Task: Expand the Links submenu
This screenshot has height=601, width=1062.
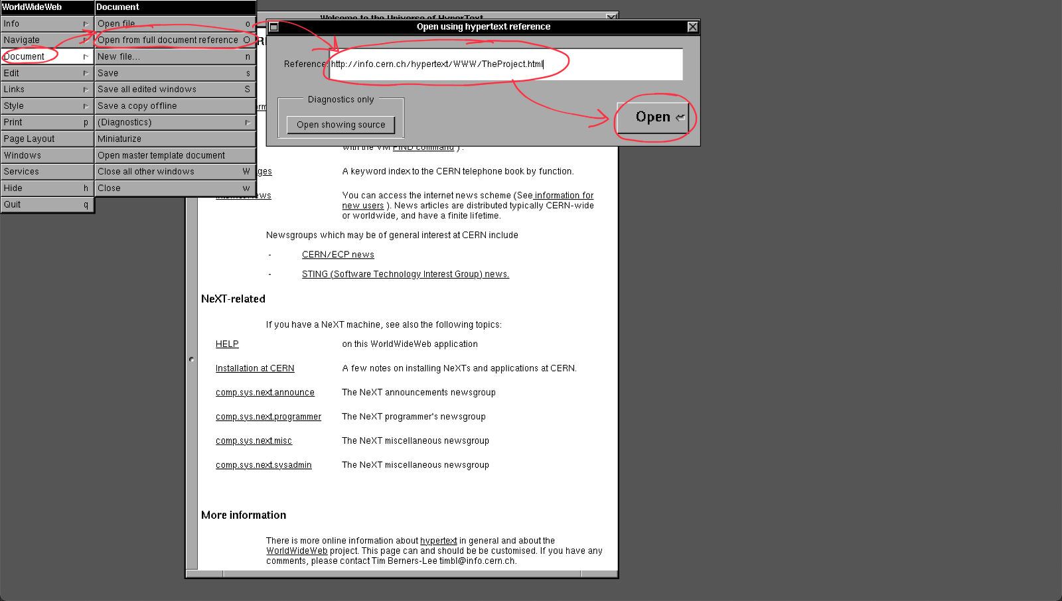Action: point(46,90)
